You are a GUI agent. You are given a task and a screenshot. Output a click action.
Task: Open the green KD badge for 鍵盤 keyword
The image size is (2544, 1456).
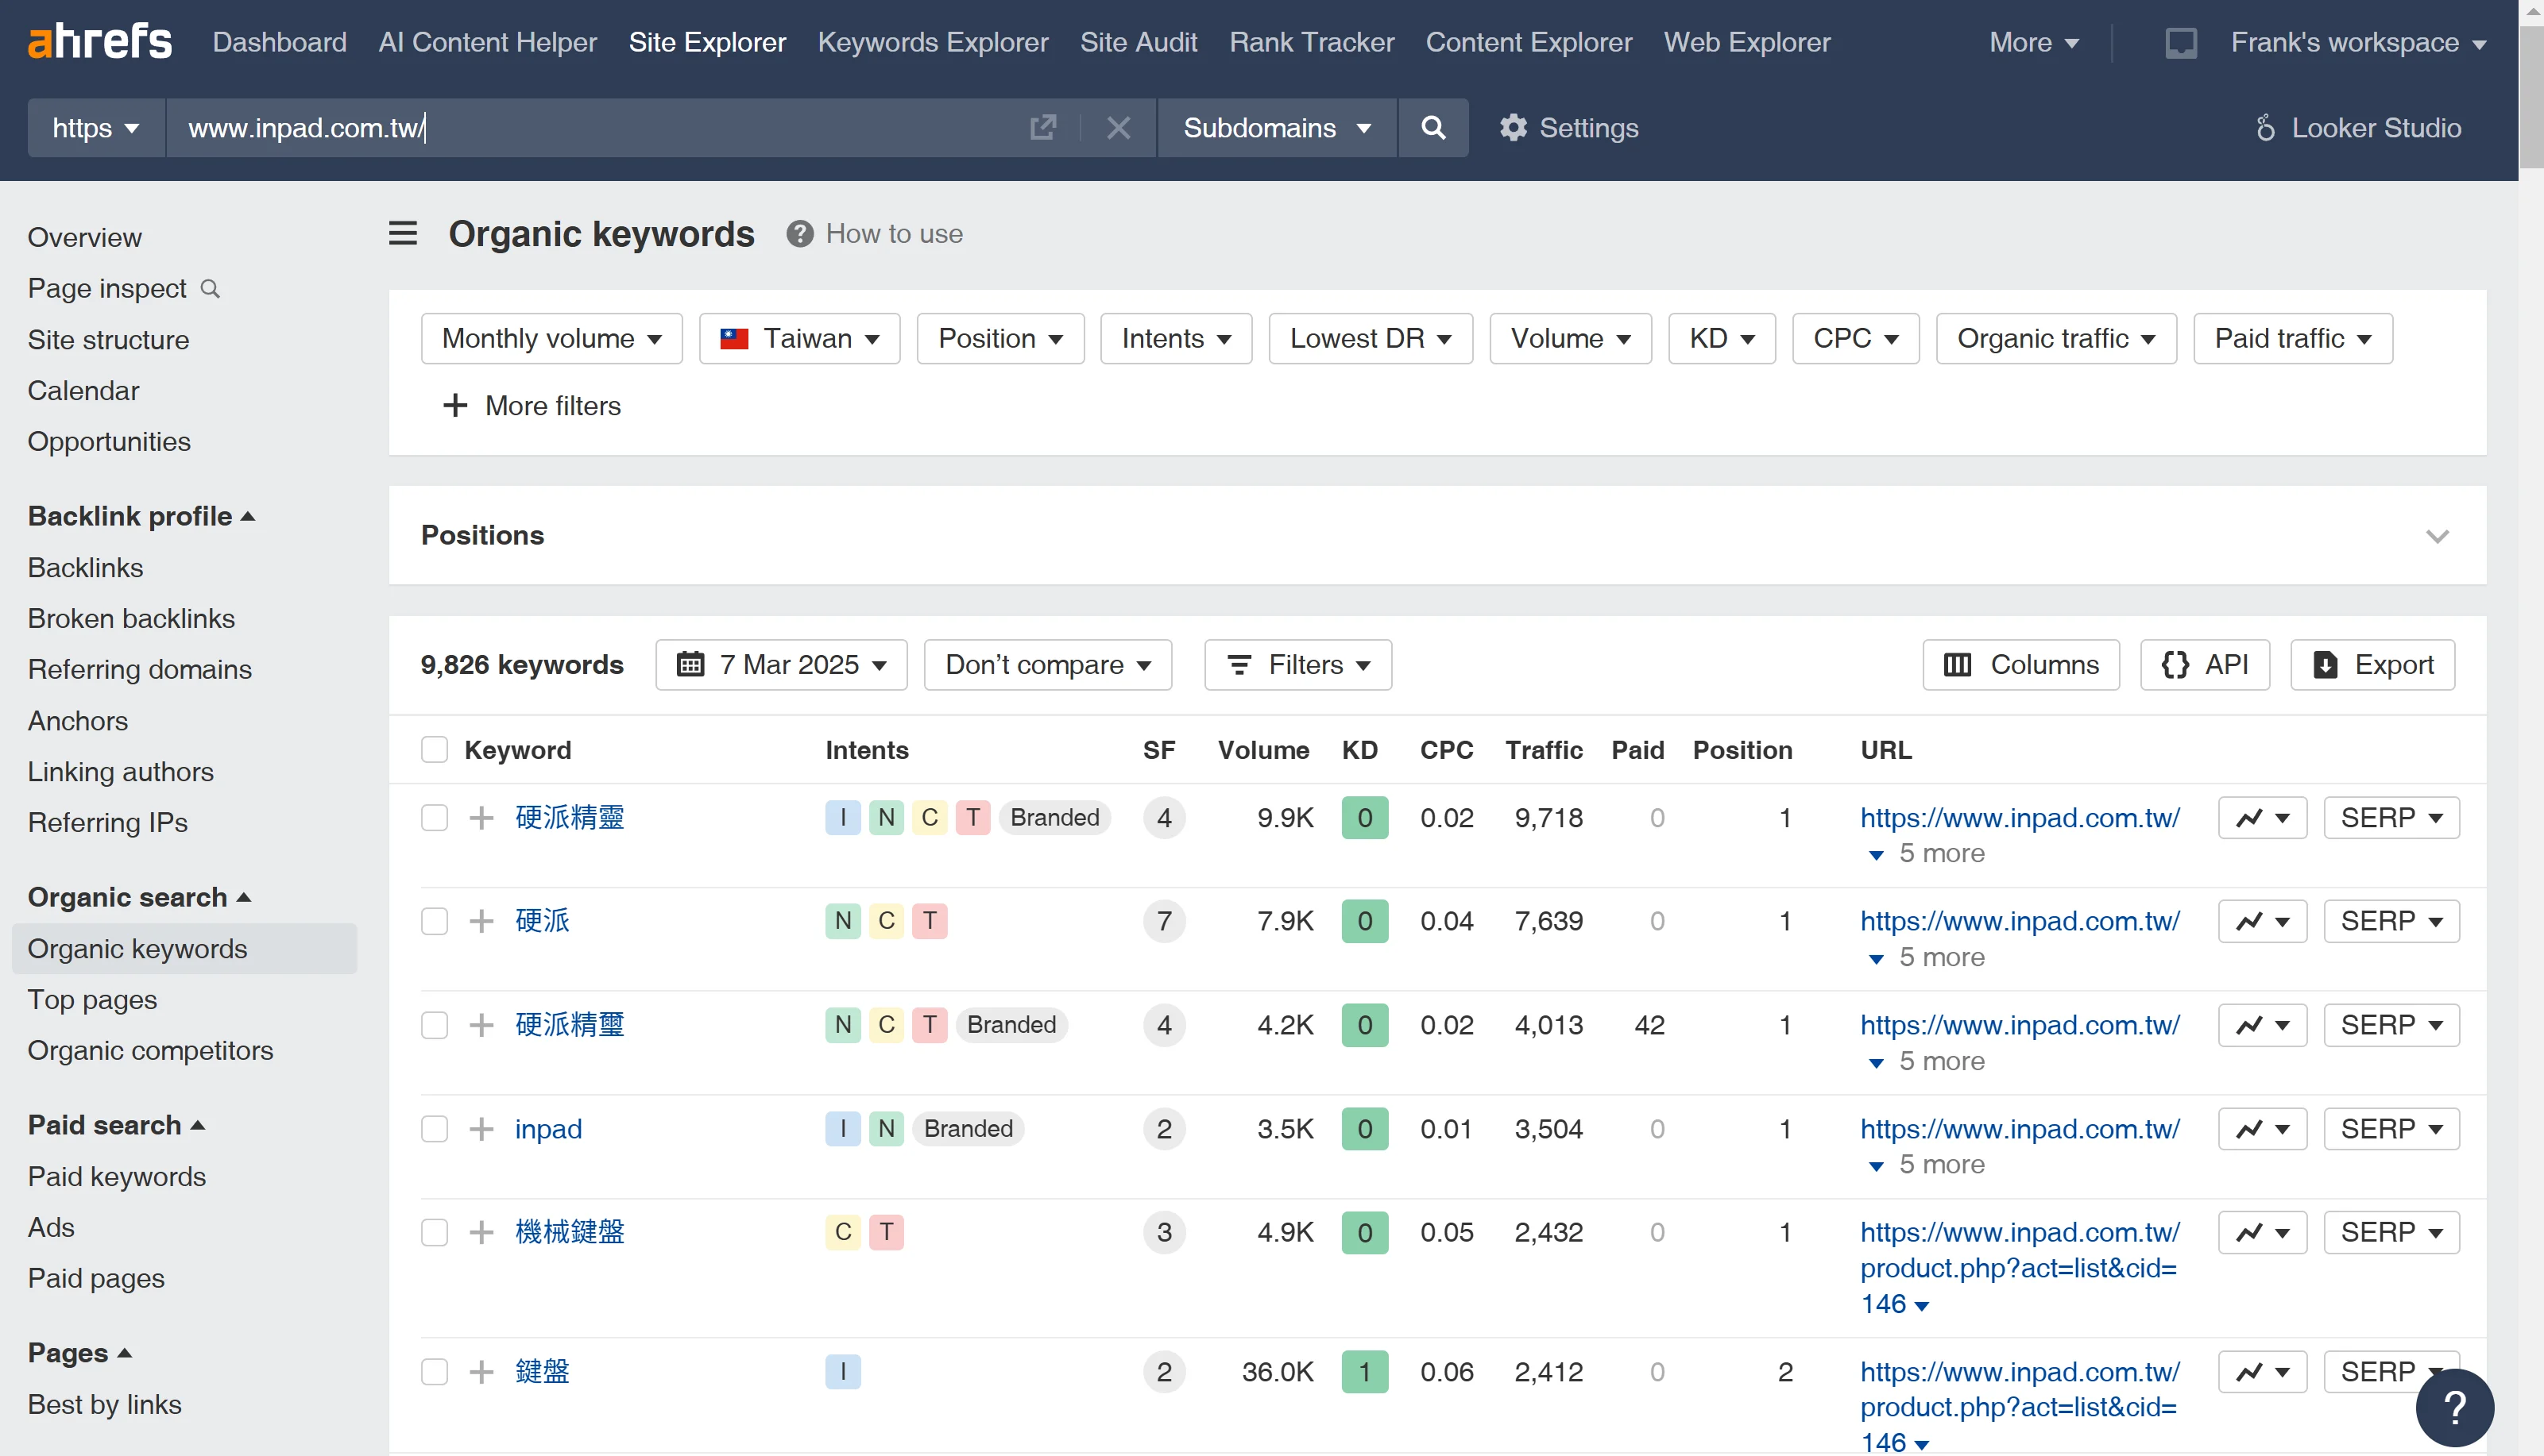click(x=1364, y=1371)
